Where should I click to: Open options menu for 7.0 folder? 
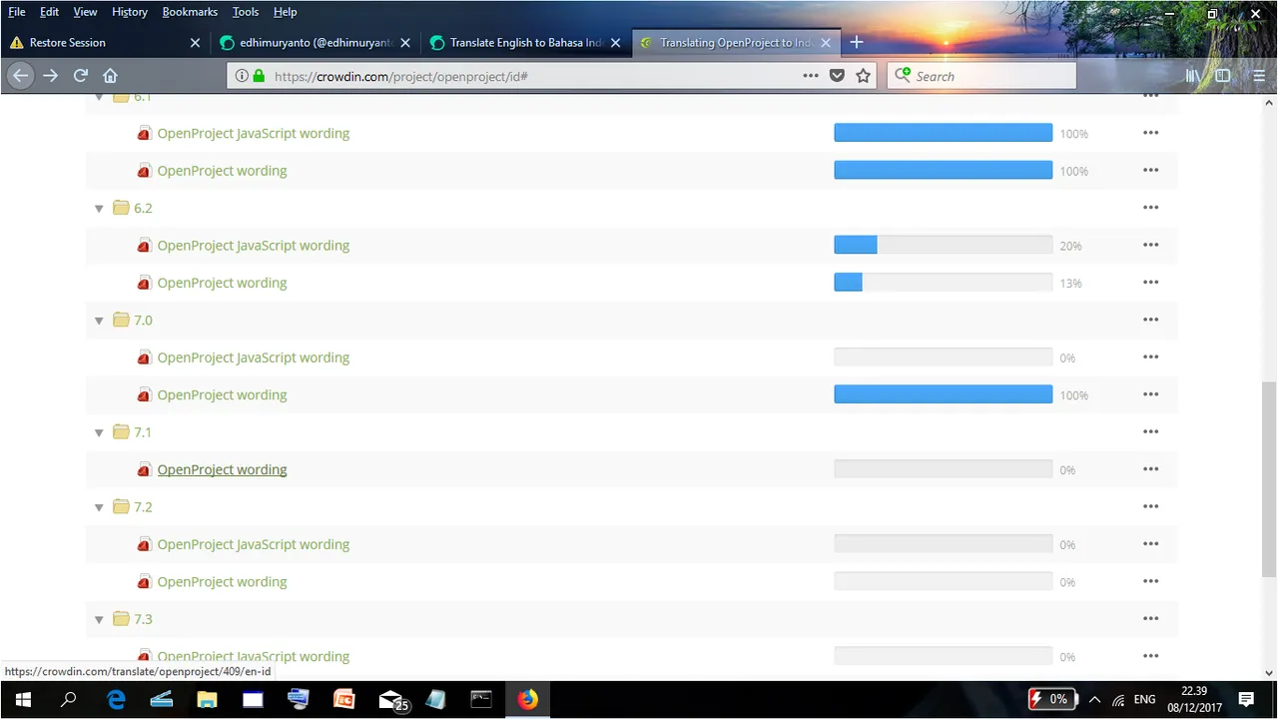pos(1150,320)
